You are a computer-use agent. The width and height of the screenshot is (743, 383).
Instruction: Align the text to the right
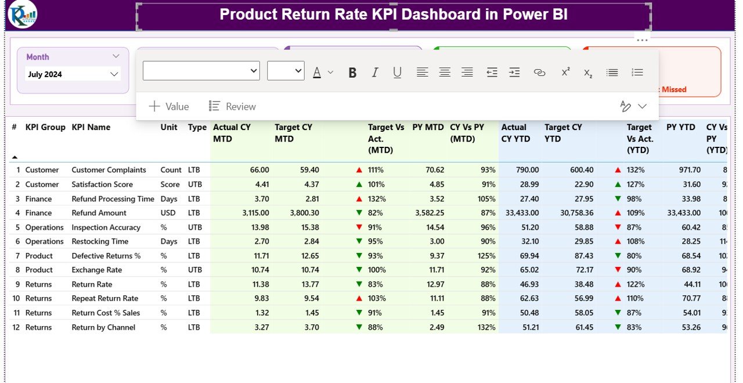click(467, 72)
